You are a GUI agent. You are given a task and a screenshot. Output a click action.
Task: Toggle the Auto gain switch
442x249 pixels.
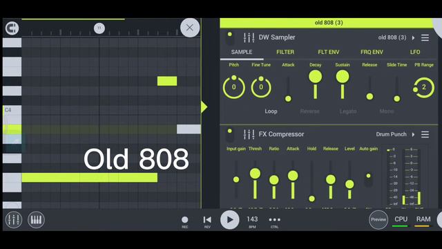pos(368,180)
